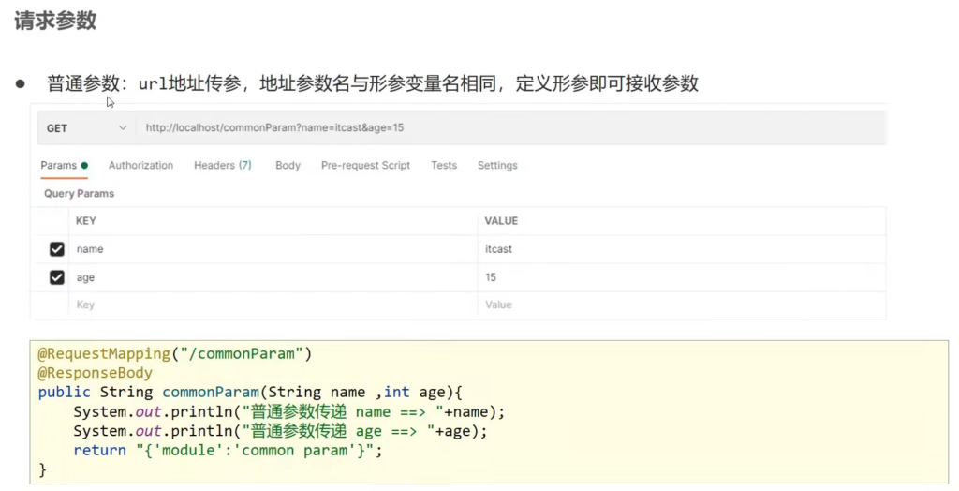
Task: Click the empty Key placeholder field
Action: coord(85,305)
